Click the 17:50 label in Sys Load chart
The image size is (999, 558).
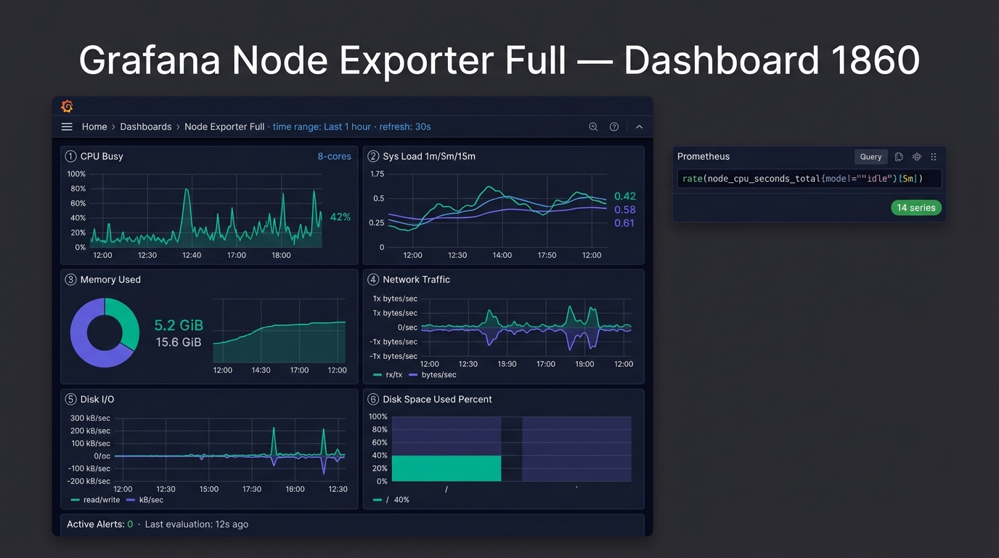547,255
